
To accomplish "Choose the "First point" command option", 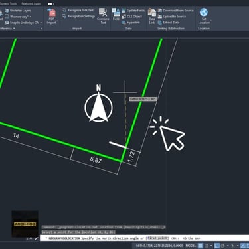I will (157, 238).
